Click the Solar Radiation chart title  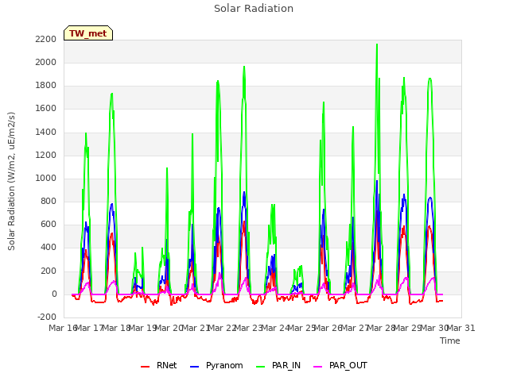click(x=254, y=9)
